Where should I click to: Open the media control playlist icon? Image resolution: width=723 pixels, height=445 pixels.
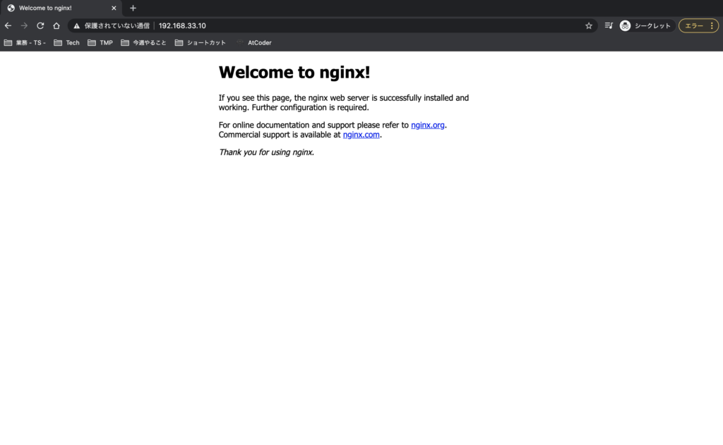click(609, 26)
